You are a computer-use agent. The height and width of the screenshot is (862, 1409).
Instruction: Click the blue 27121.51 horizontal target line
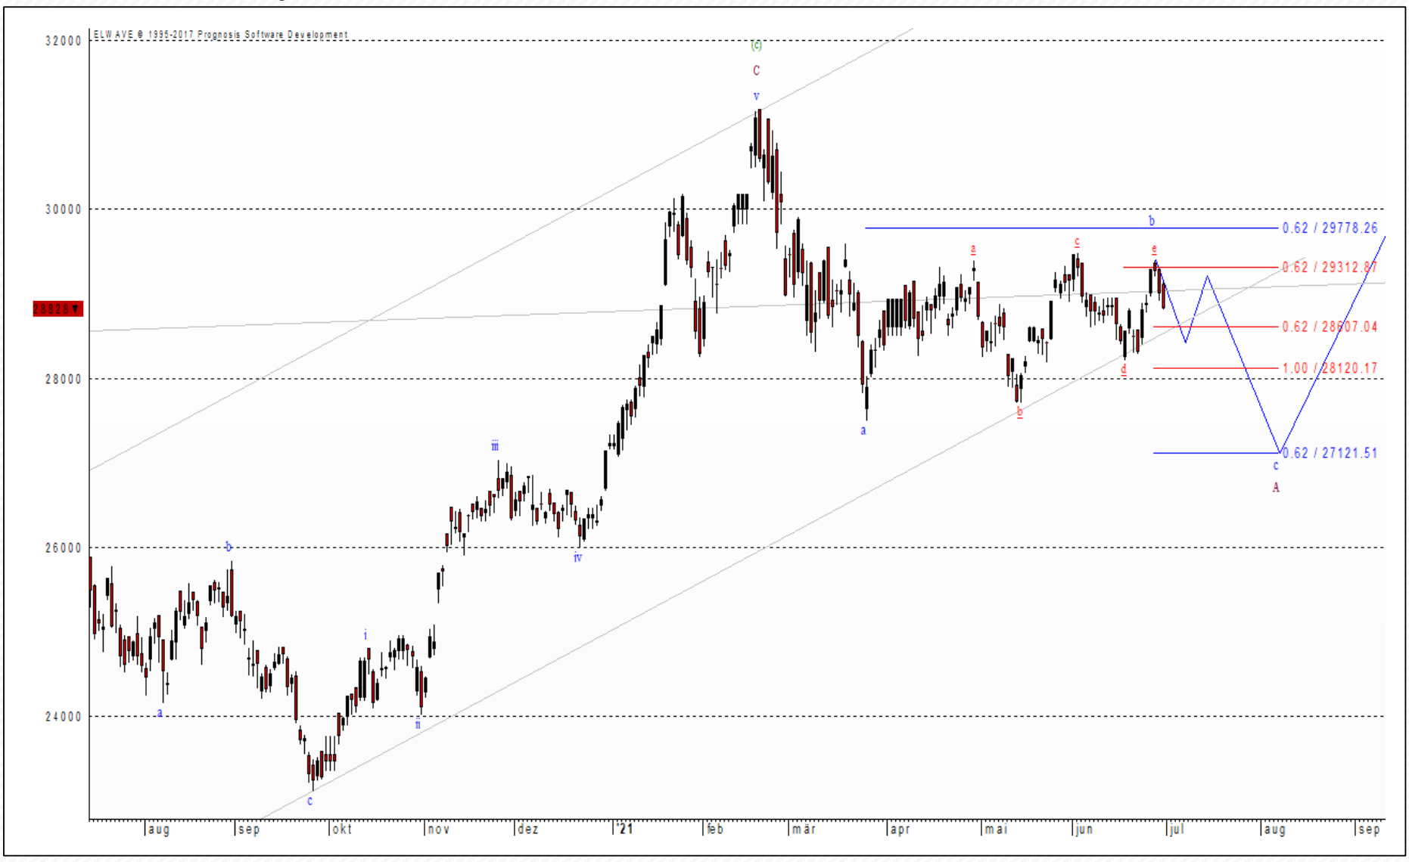(x=1216, y=453)
